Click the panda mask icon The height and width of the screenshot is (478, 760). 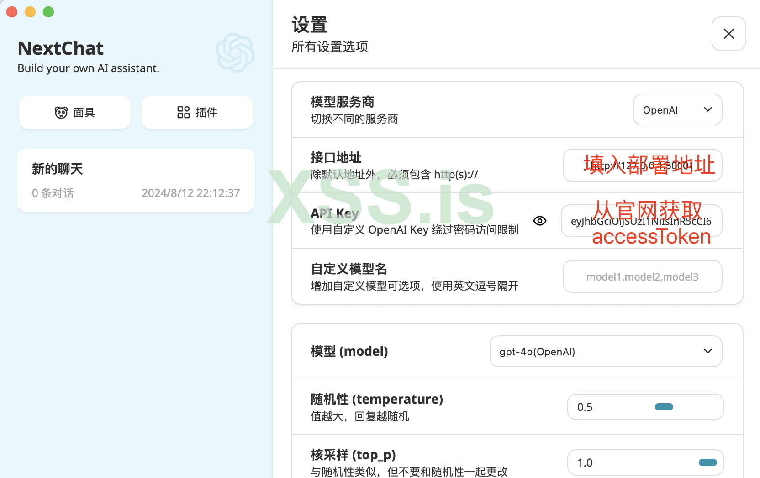pos(61,112)
